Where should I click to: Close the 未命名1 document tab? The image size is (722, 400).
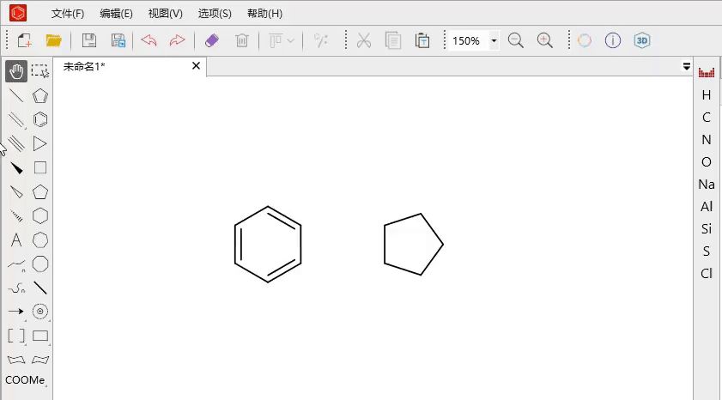196,66
